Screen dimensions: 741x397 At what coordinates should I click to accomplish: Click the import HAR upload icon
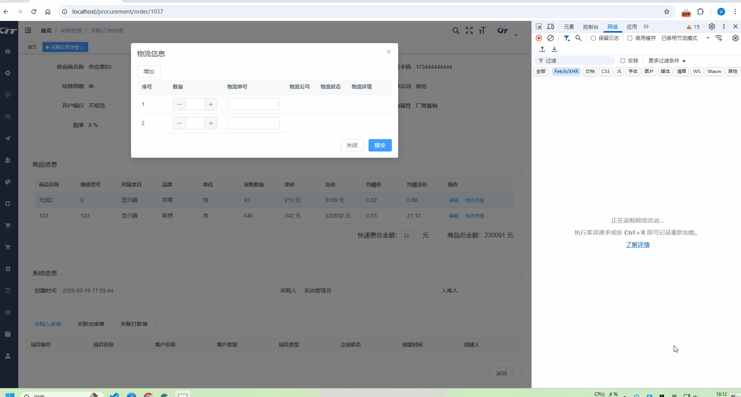tap(542, 49)
